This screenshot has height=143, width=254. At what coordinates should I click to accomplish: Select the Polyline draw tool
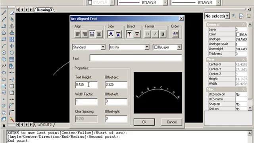[4, 26]
